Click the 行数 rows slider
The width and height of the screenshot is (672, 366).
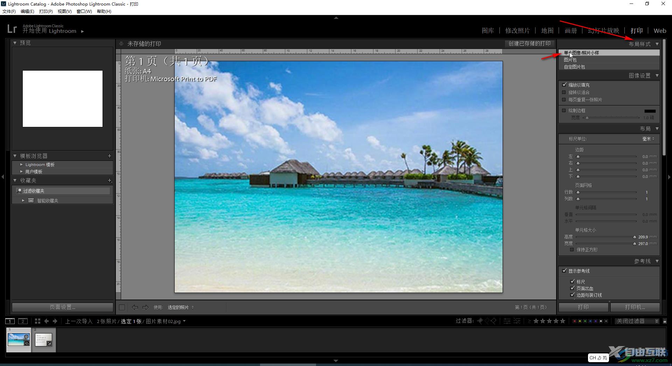[x=606, y=192]
